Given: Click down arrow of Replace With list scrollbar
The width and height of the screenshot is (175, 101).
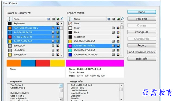Looking at the screenshot, I should (122, 55).
